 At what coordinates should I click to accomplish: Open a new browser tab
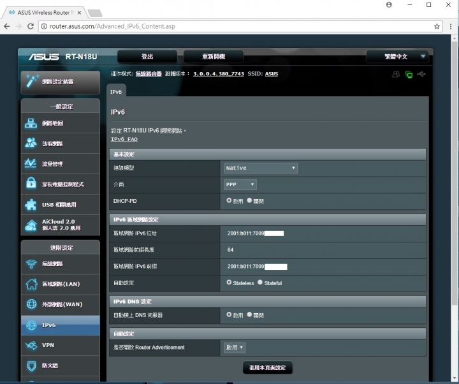[x=95, y=13]
